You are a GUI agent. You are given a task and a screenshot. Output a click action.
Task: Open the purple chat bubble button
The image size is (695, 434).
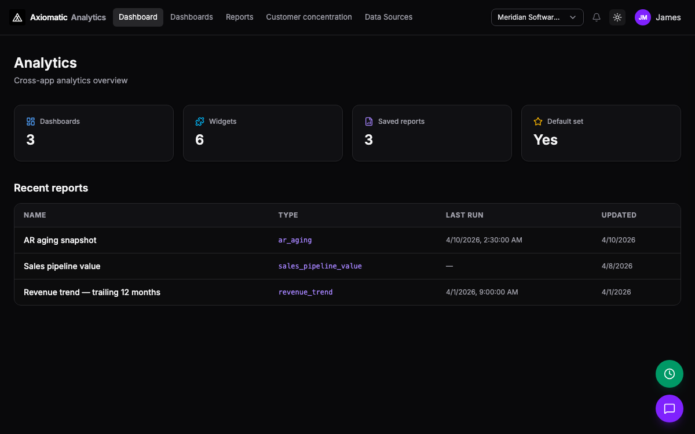click(x=670, y=409)
